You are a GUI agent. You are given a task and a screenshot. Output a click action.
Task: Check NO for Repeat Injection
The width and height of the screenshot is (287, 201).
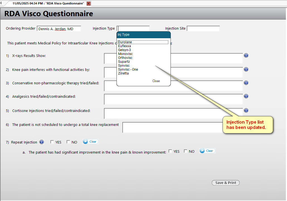68,142
